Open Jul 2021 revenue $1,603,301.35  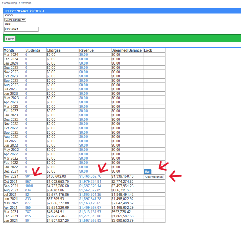coord(90,195)
